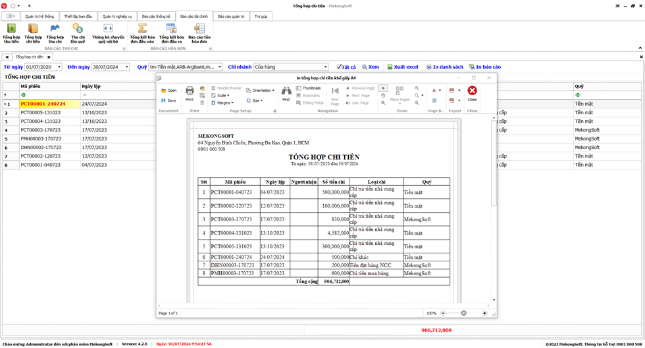Open the Tổng hợp thu chi report

(55, 33)
